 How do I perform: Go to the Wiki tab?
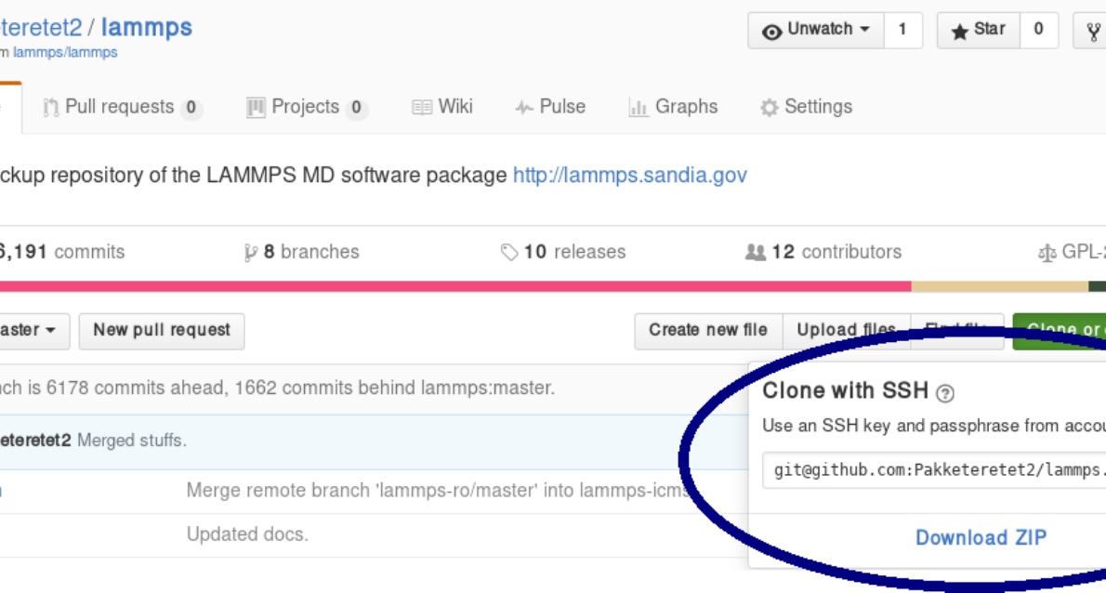click(442, 108)
